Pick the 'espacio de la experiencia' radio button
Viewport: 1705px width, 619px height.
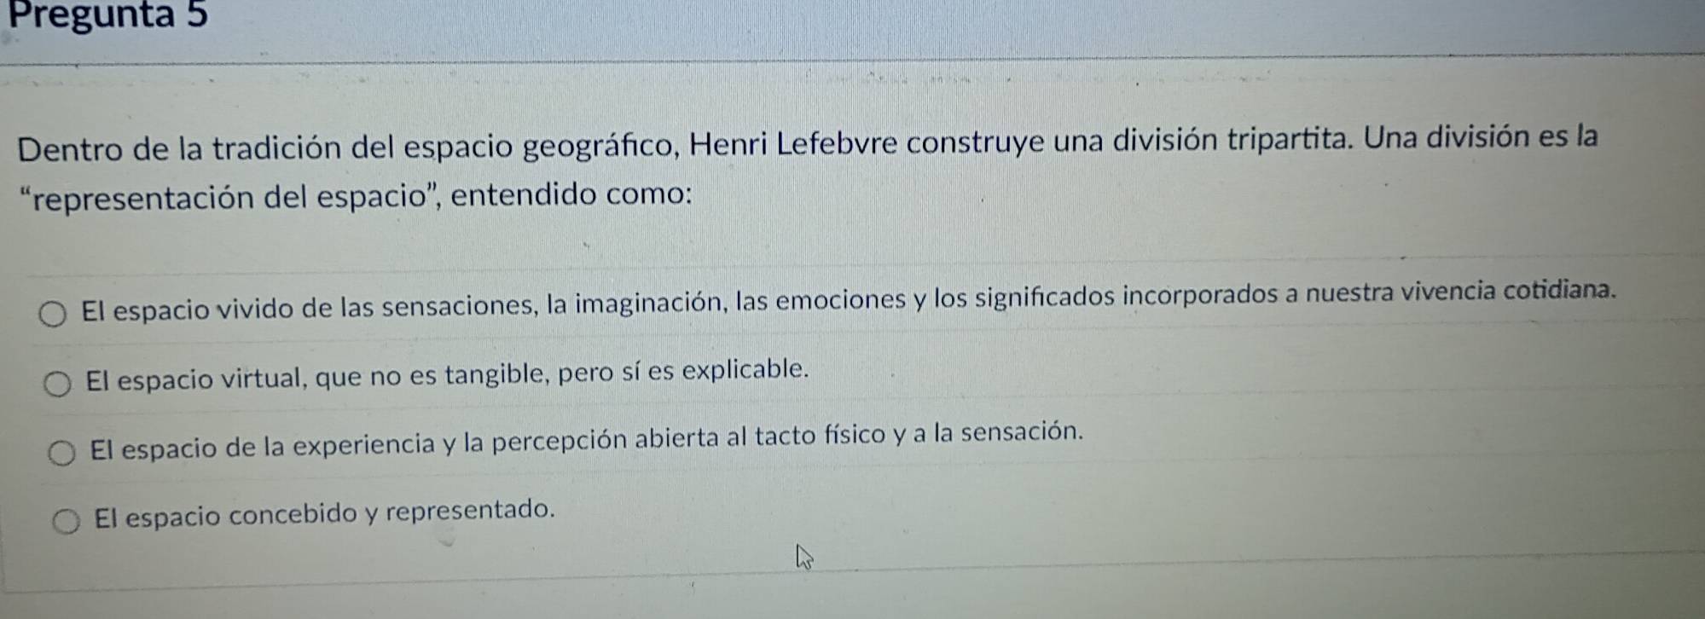pyautogui.click(x=61, y=454)
